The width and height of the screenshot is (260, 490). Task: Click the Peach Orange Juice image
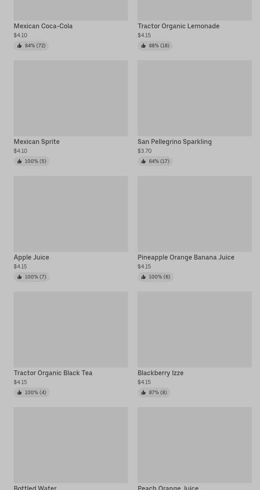[195, 445]
